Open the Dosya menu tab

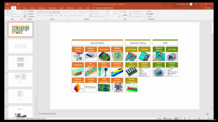click(x=7, y=8)
